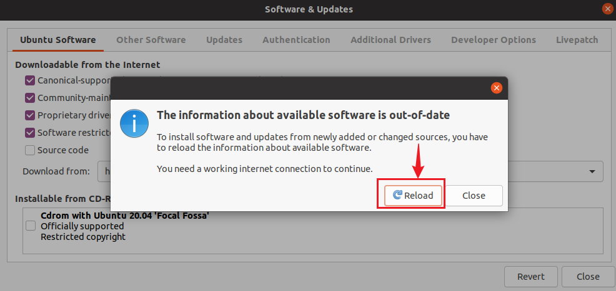Open the Updates tab

pyautogui.click(x=224, y=40)
